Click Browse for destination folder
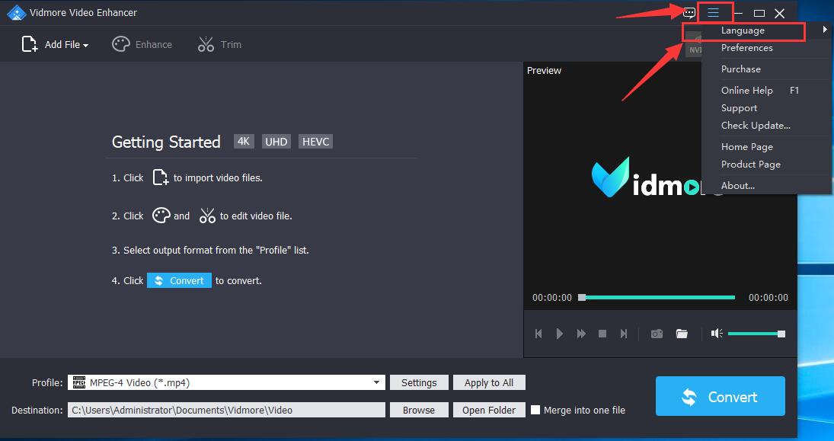This screenshot has width=834, height=441. tap(419, 410)
